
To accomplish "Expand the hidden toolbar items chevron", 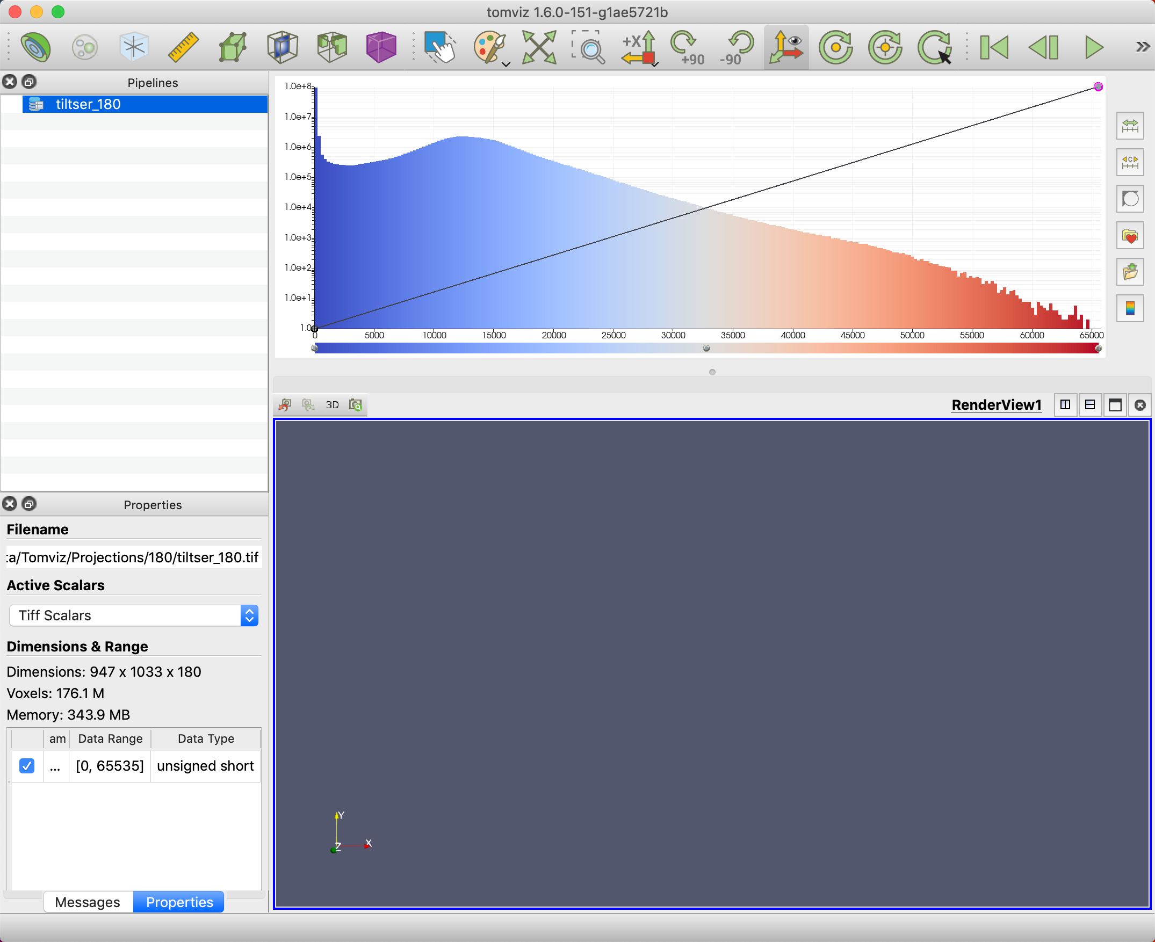I will pos(1142,47).
